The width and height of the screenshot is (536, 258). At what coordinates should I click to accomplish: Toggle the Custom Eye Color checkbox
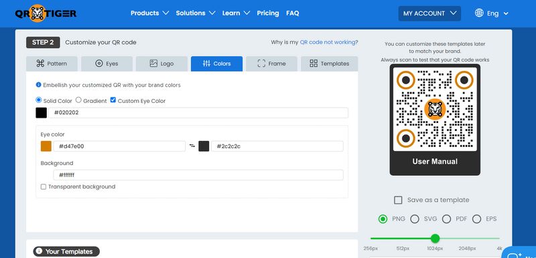coord(113,100)
